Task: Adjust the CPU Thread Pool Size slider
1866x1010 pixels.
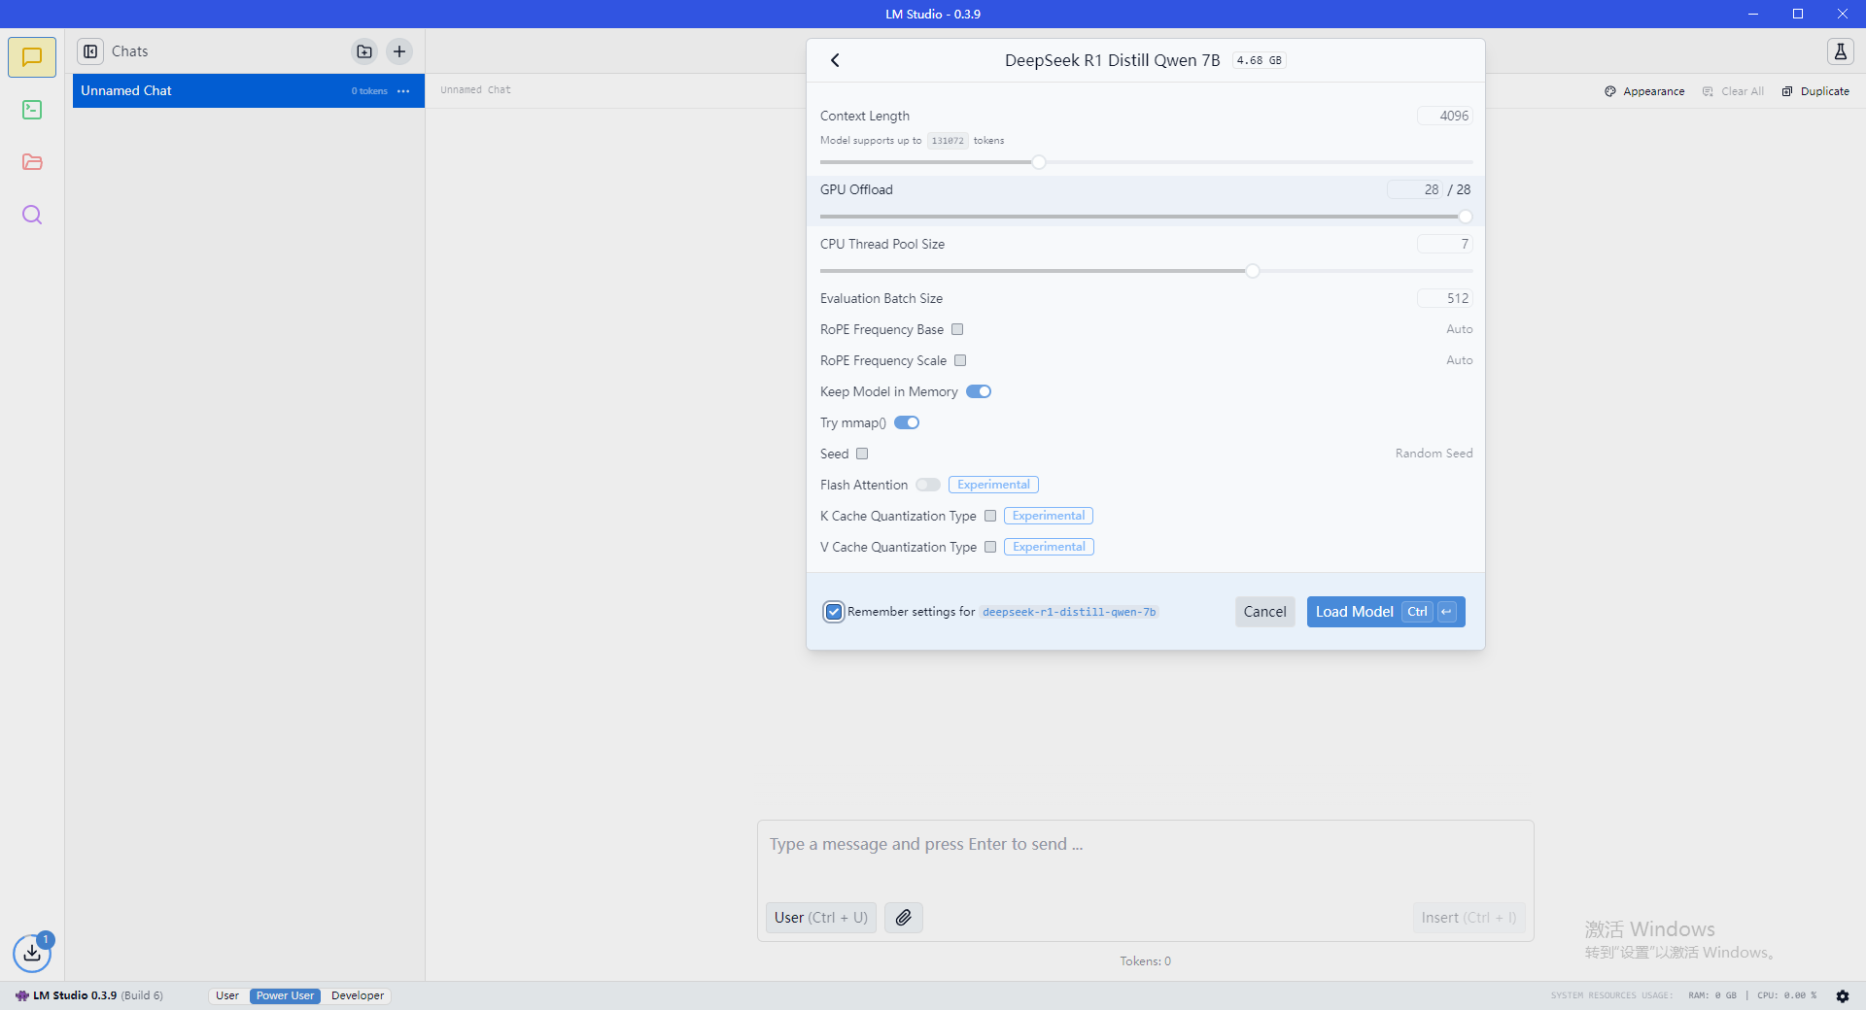Action: click(1253, 271)
